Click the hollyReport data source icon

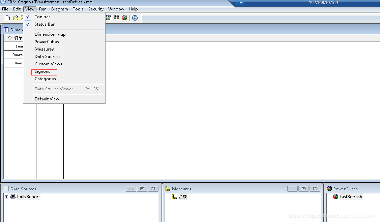tap(13, 197)
